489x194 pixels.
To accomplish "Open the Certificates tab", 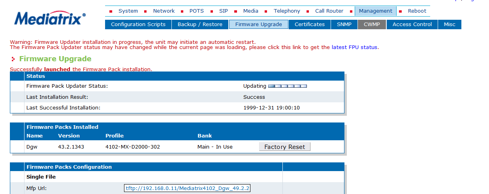I will [310, 24].
